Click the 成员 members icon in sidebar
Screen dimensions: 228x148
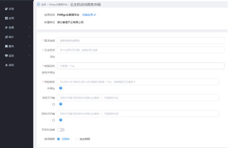6,65
